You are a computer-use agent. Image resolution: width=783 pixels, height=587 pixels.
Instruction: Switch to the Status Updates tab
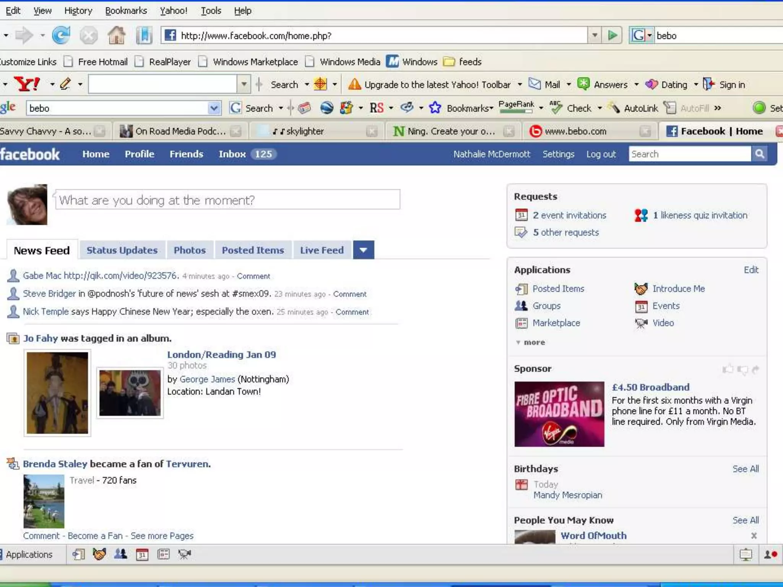point(122,250)
